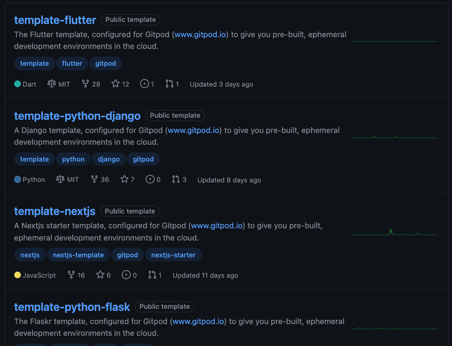Click the template-nextjs activity sparkline graph

[394, 233]
